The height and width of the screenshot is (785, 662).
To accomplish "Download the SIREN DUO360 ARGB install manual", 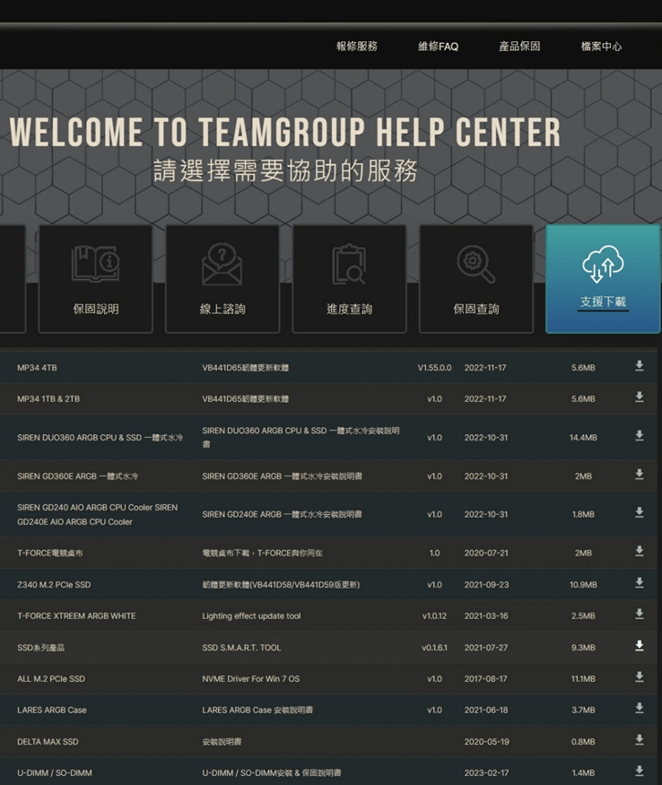I will pos(640,435).
